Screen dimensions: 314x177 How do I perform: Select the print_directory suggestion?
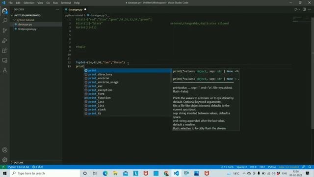(128, 74)
